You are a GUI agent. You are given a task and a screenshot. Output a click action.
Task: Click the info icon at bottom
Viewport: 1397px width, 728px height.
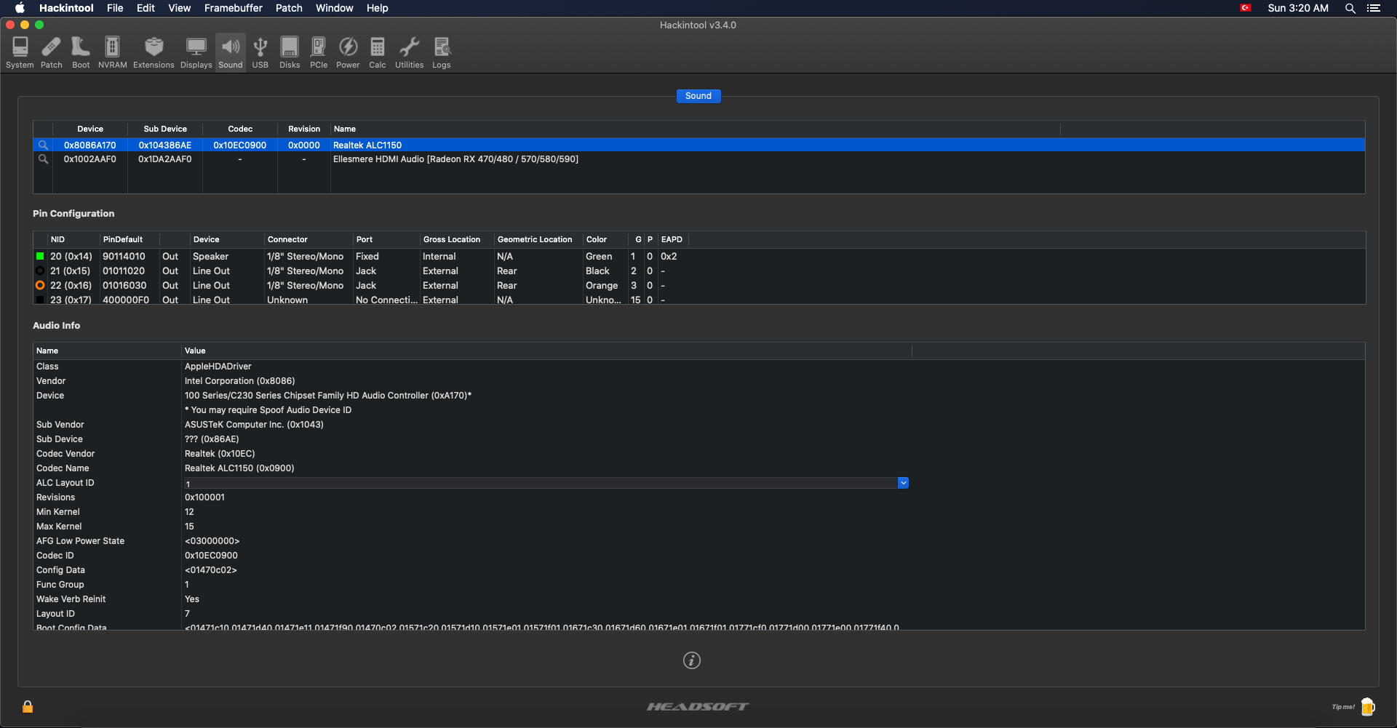tap(691, 660)
